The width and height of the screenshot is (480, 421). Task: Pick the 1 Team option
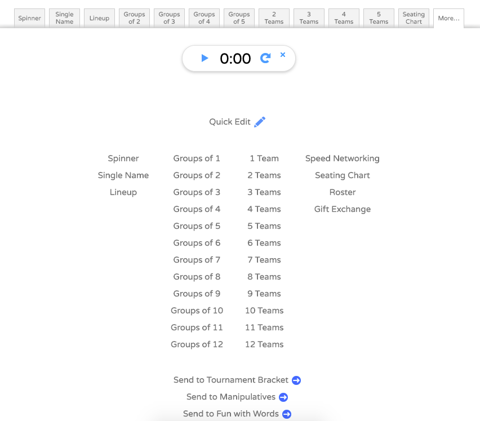pos(264,158)
